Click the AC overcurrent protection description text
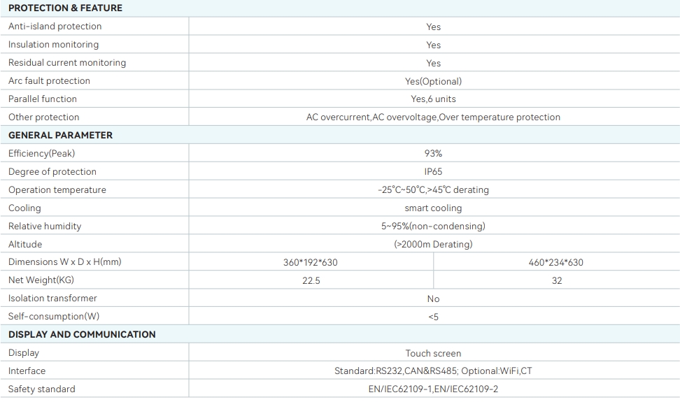The height and width of the screenshot is (402, 680). [433, 117]
